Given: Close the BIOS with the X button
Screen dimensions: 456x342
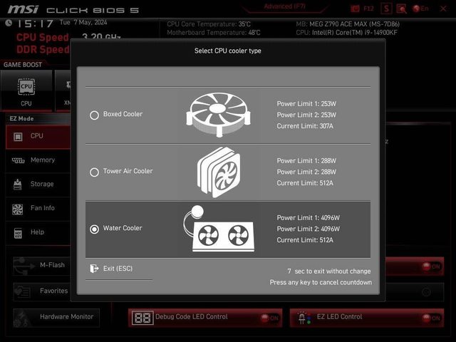Looking at the screenshot, I should [443, 9].
